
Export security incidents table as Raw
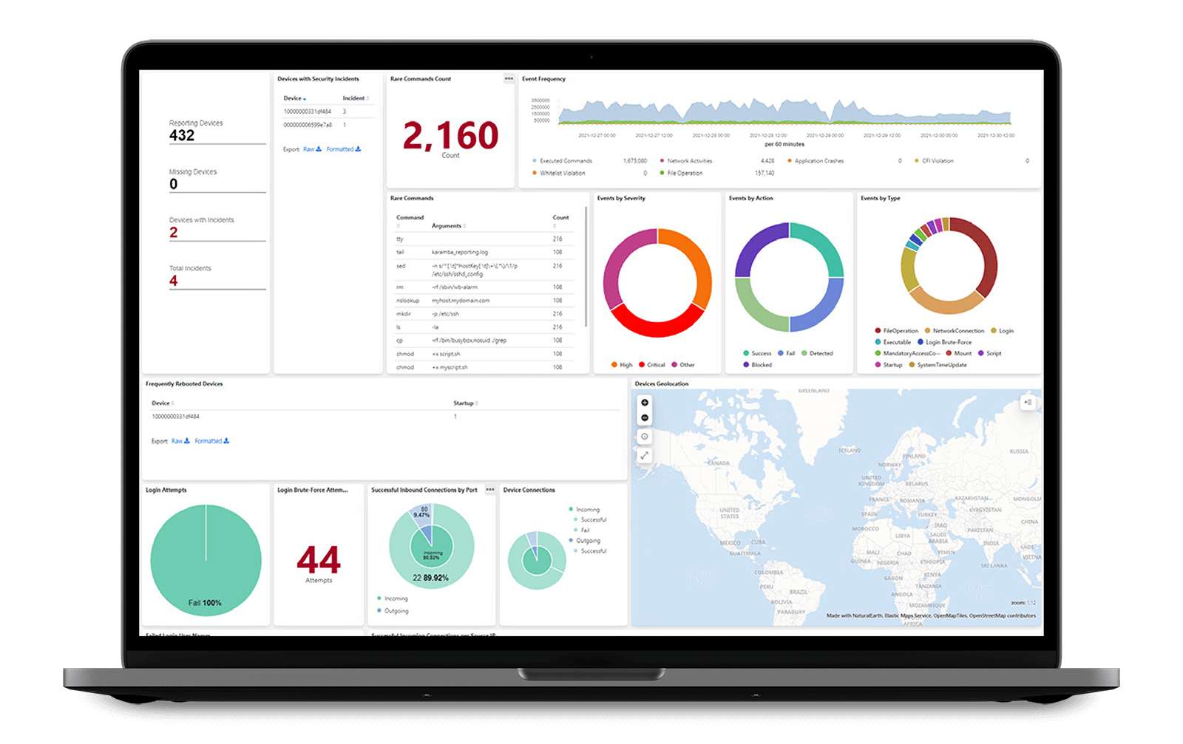click(x=312, y=149)
